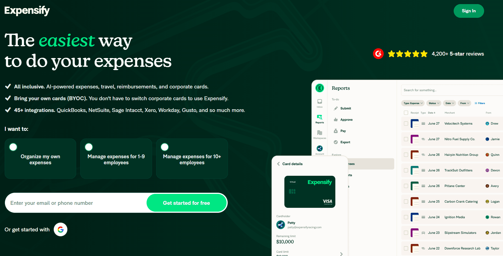This screenshot has height=256, width=503.
Task: Click Drew's avatar in the Velocitech Systems row
Action: click(487, 123)
